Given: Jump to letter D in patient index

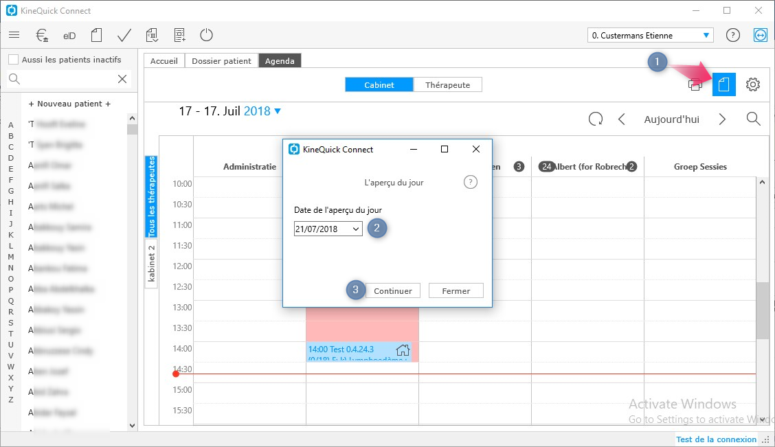Looking at the screenshot, I should pyautogui.click(x=11, y=158).
